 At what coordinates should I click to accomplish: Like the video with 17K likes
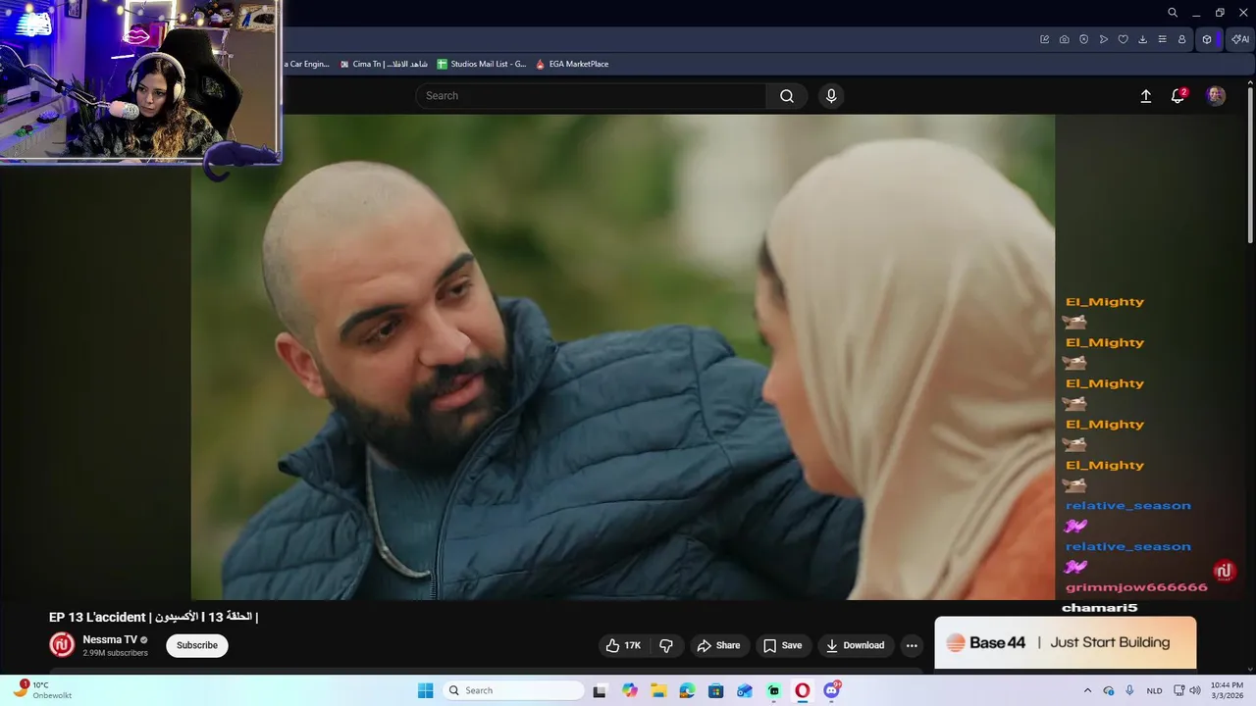623,645
